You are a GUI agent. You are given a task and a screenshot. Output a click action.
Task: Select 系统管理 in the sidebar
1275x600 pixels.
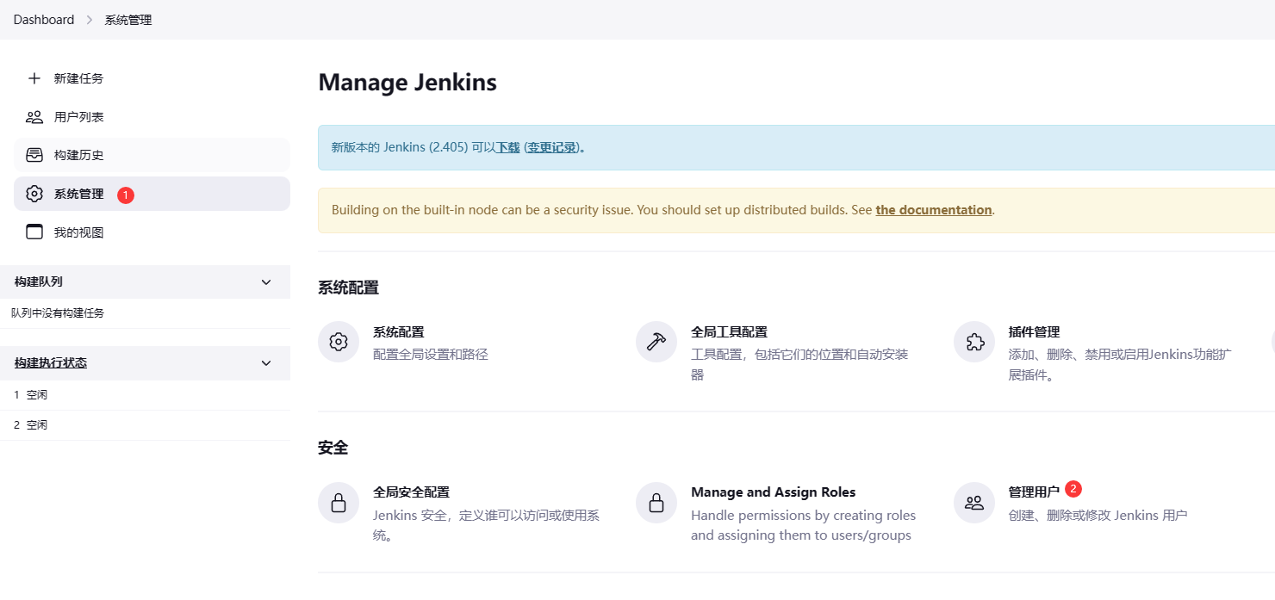152,194
